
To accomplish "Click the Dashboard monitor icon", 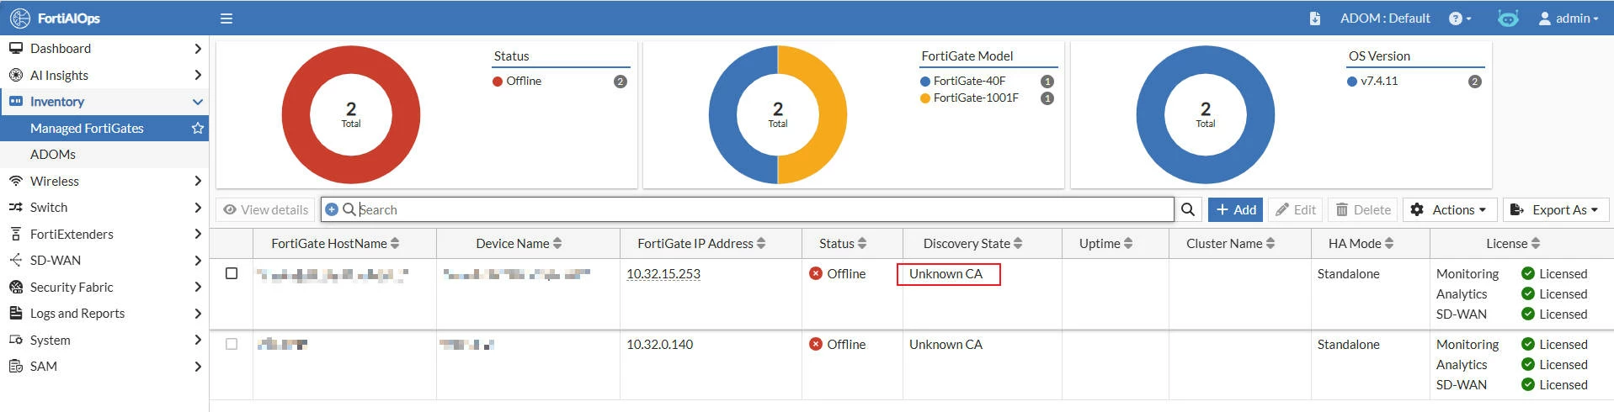I will tap(15, 49).
